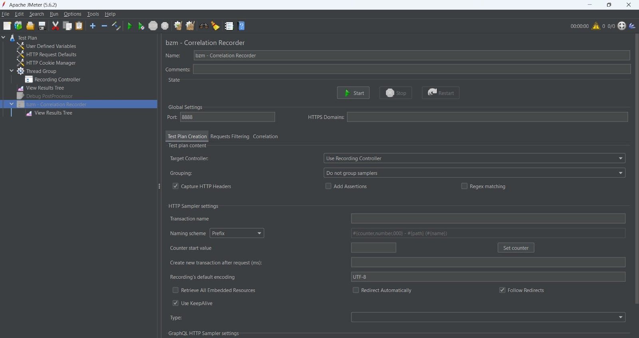The height and width of the screenshot is (338, 639).
Task: Copy the selected element via toolbar
Action: coord(67,26)
